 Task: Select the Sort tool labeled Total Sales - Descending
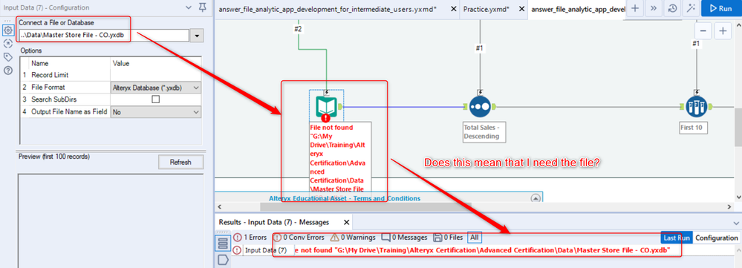pyautogui.click(x=481, y=107)
